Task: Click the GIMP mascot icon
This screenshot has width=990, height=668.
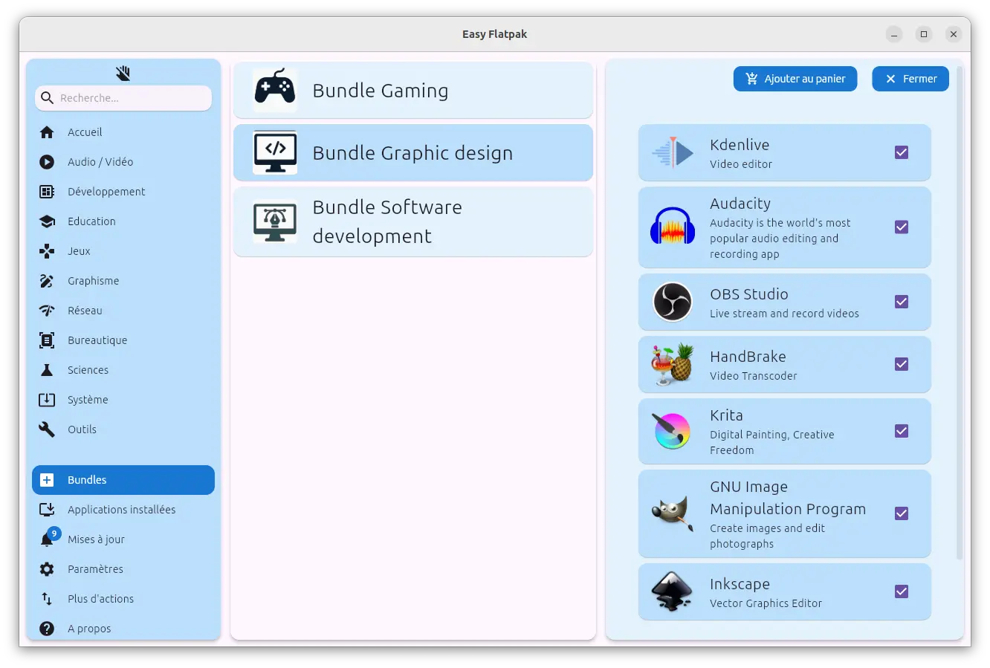Action: pos(673,513)
